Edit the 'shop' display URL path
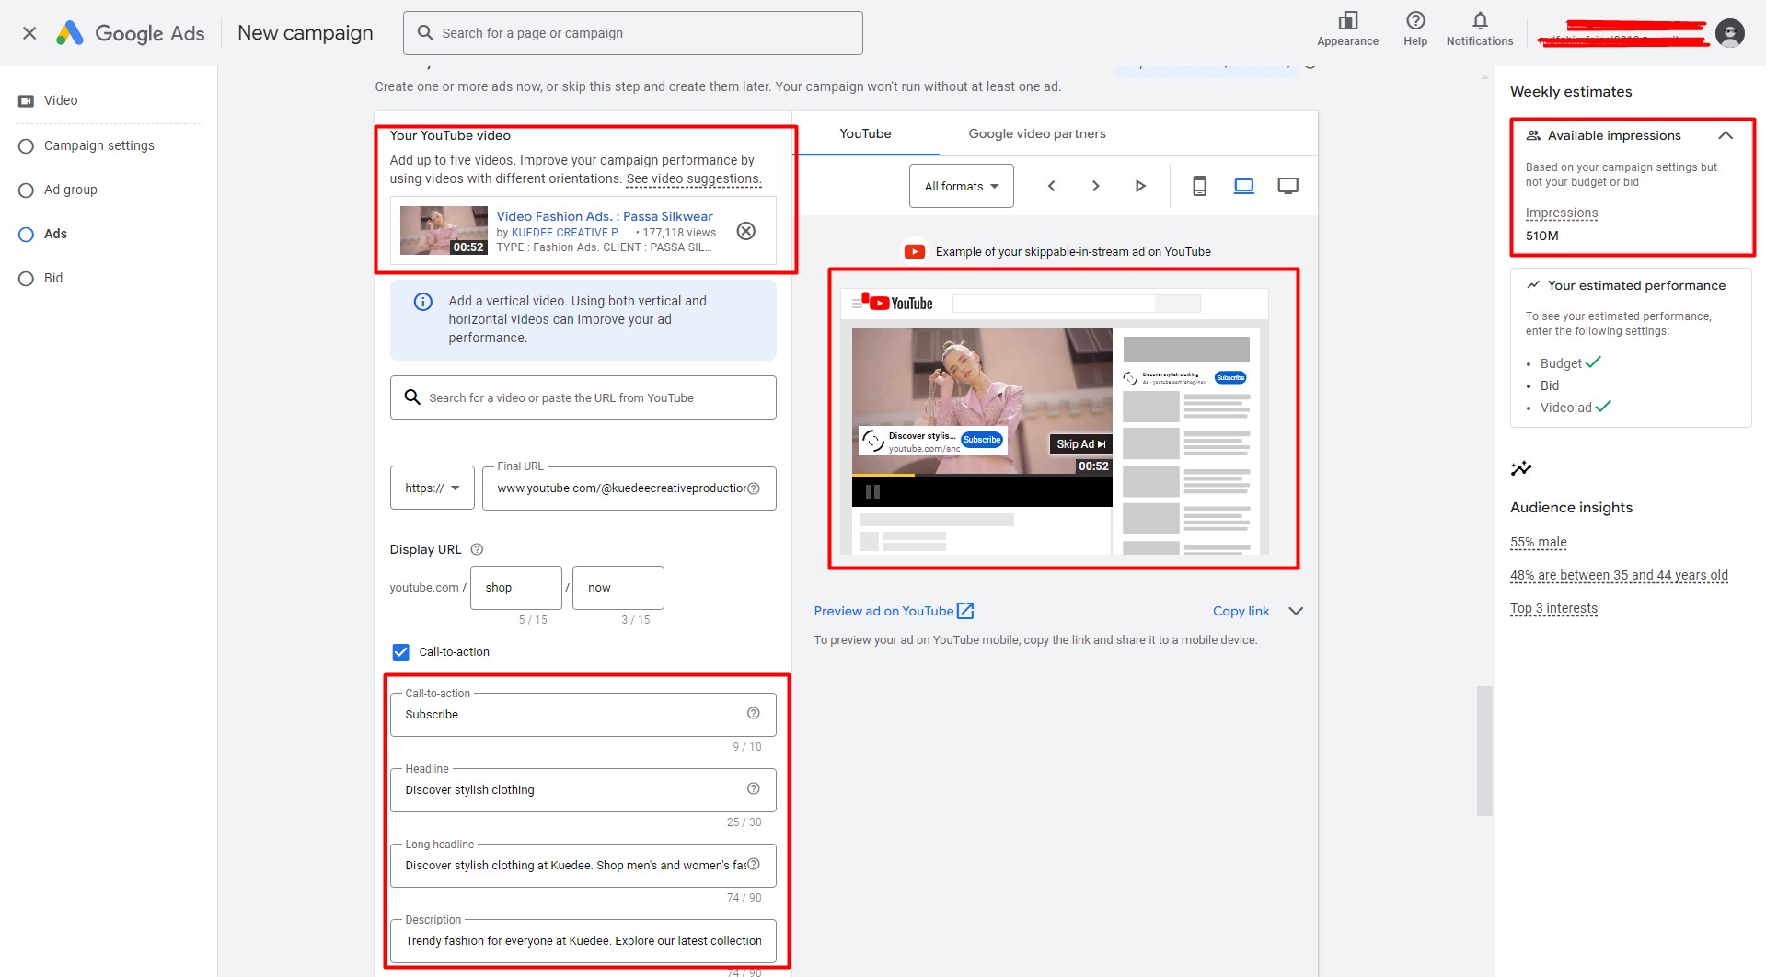This screenshot has width=1766, height=977. point(515,588)
